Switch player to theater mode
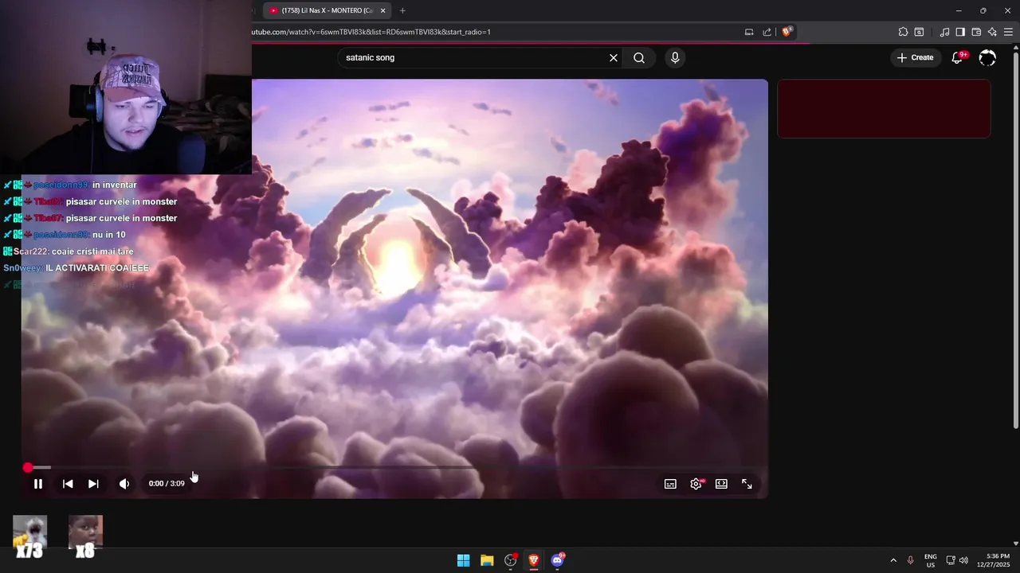This screenshot has width=1020, height=573. [721, 484]
